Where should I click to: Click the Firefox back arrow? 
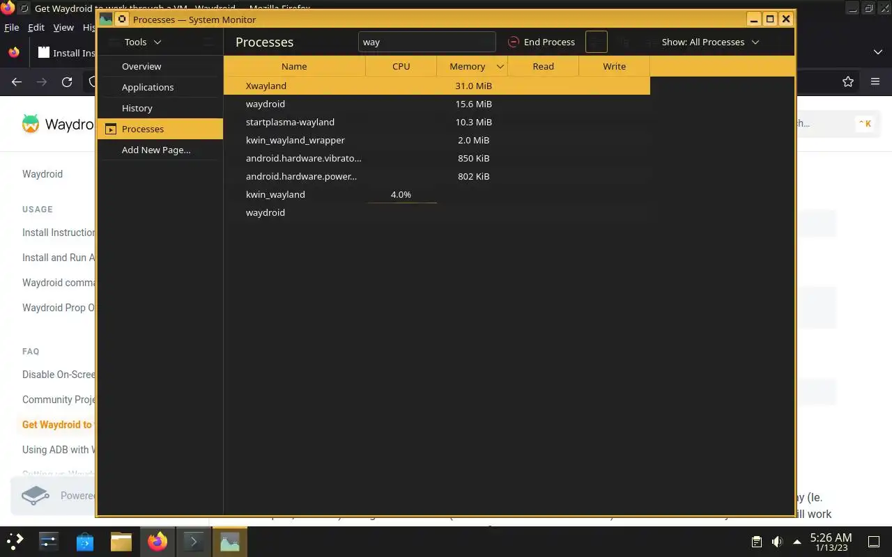(17, 81)
